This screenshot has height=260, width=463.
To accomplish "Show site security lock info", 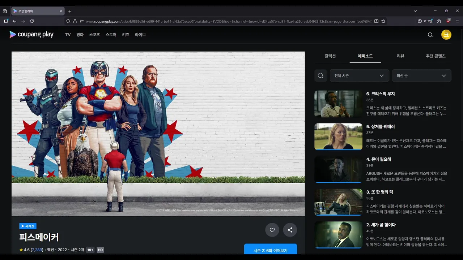I will 75,21.
